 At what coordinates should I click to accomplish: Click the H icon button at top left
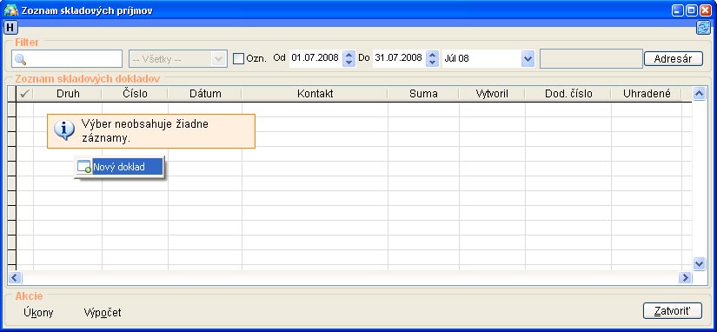(10, 28)
